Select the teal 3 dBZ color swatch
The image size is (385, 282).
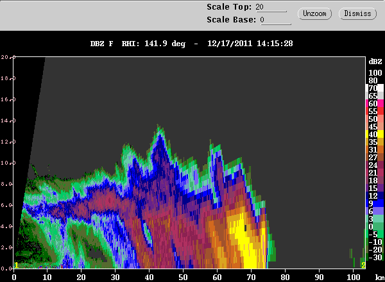pyautogui.click(x=381, y=219)
